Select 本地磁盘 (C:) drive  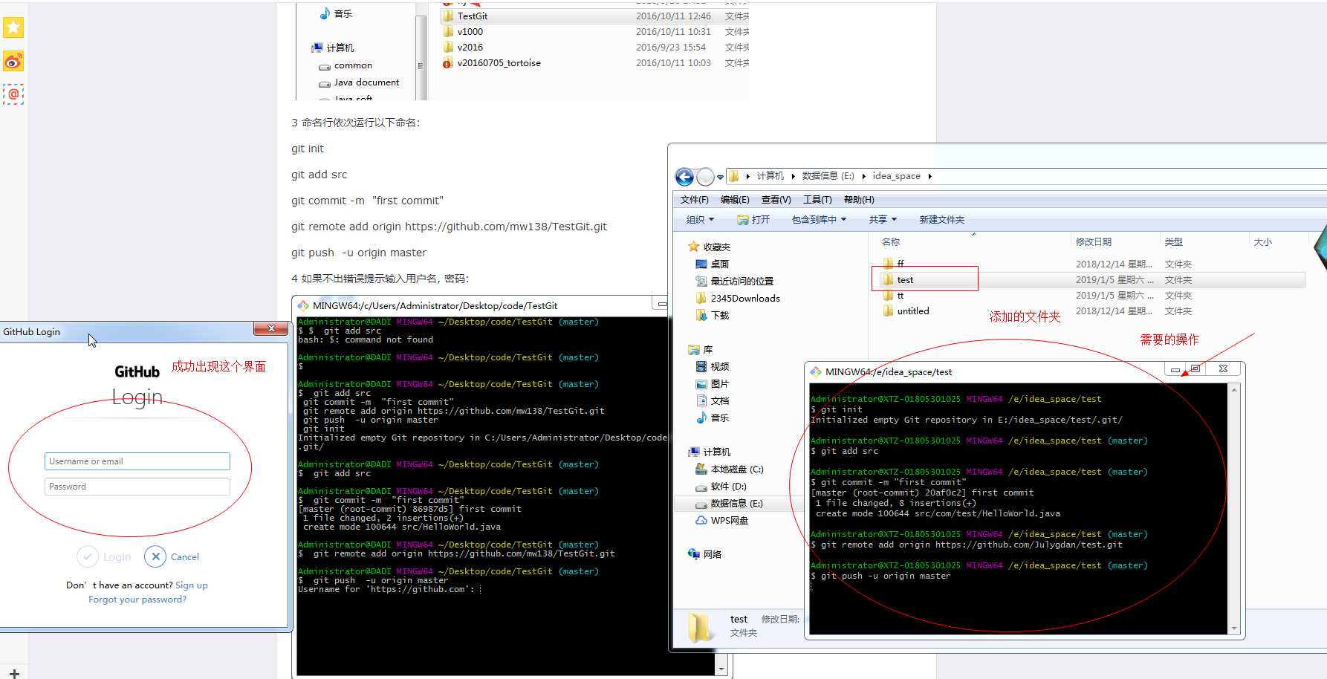click(730, 469)
